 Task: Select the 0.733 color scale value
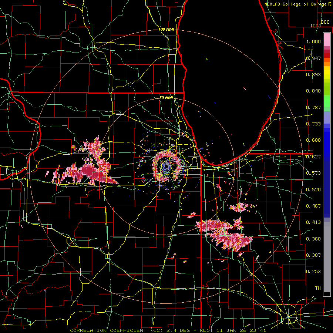313,124
